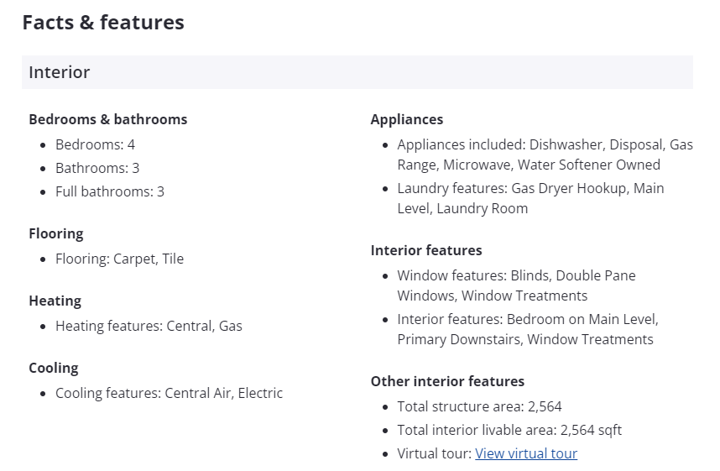Click the Bedrooms: 4 list entry
The height and width of the screenshot is (471, 720).
(x=95, y=144)
